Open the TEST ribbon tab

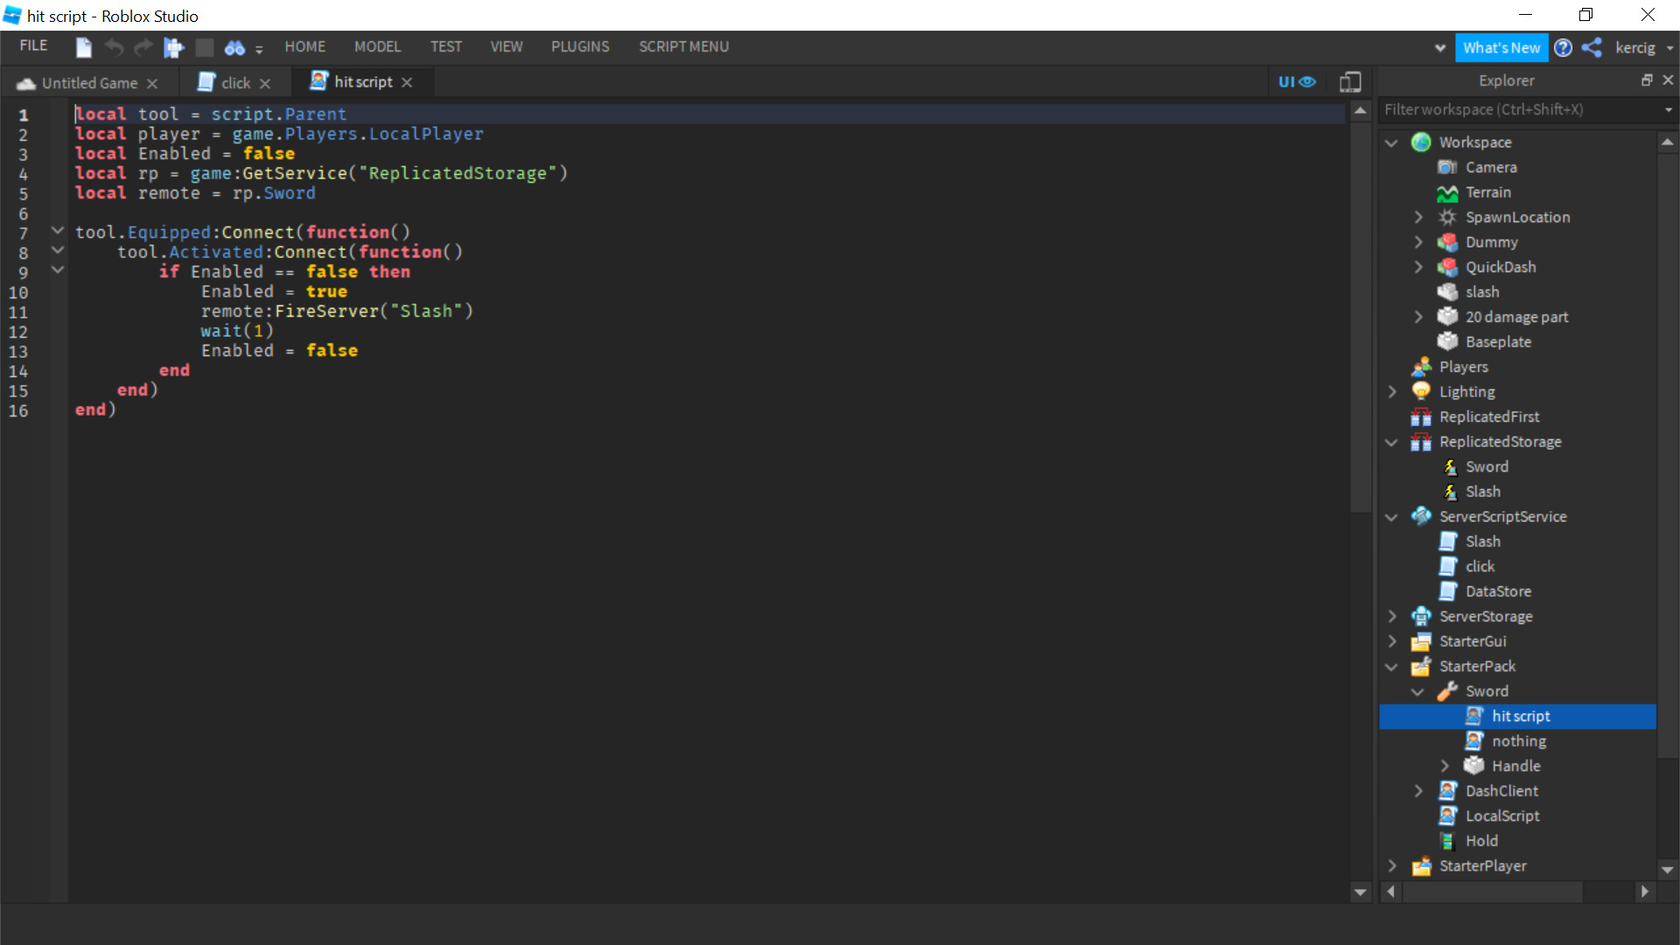pyautogui.click(x=445, y=46)
